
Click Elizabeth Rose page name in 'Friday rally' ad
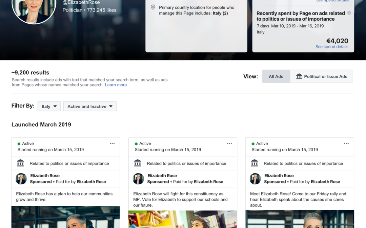pyautogui.click(x=279, y=175)
